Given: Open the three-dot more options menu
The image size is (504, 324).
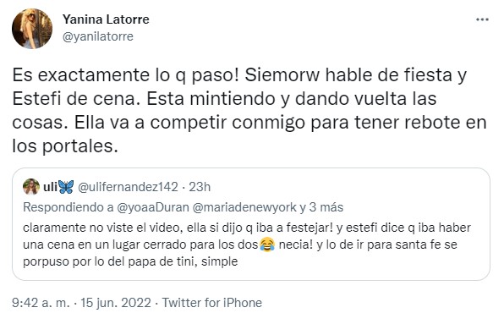Looking at the screenshot, I should point(482,19).
